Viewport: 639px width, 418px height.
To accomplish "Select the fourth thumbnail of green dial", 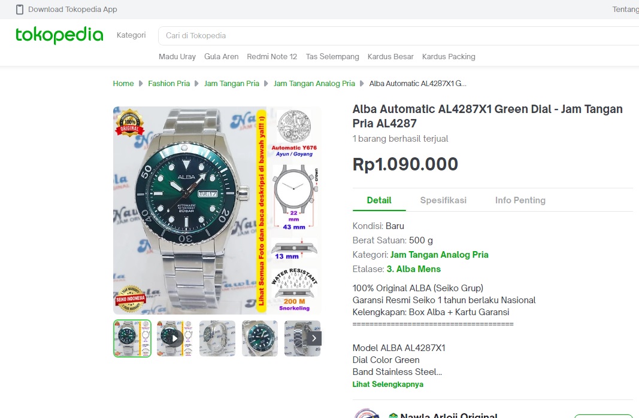I will tap(259, 338).
